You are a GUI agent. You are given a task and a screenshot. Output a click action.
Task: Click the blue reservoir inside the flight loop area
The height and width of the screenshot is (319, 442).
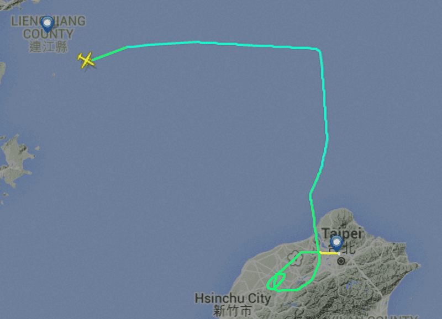coord(303,279)
